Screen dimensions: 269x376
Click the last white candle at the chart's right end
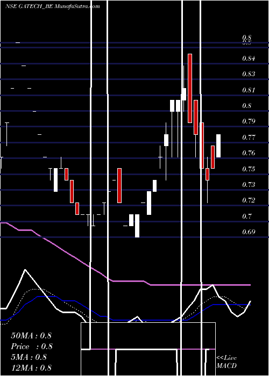[x=218, y=146]
